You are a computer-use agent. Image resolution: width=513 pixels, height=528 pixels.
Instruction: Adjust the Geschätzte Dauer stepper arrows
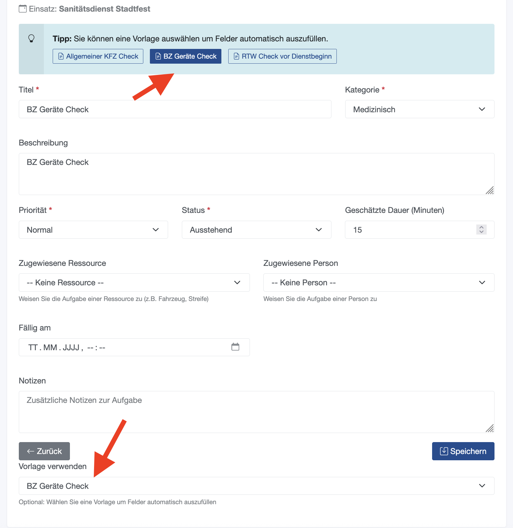481,230
